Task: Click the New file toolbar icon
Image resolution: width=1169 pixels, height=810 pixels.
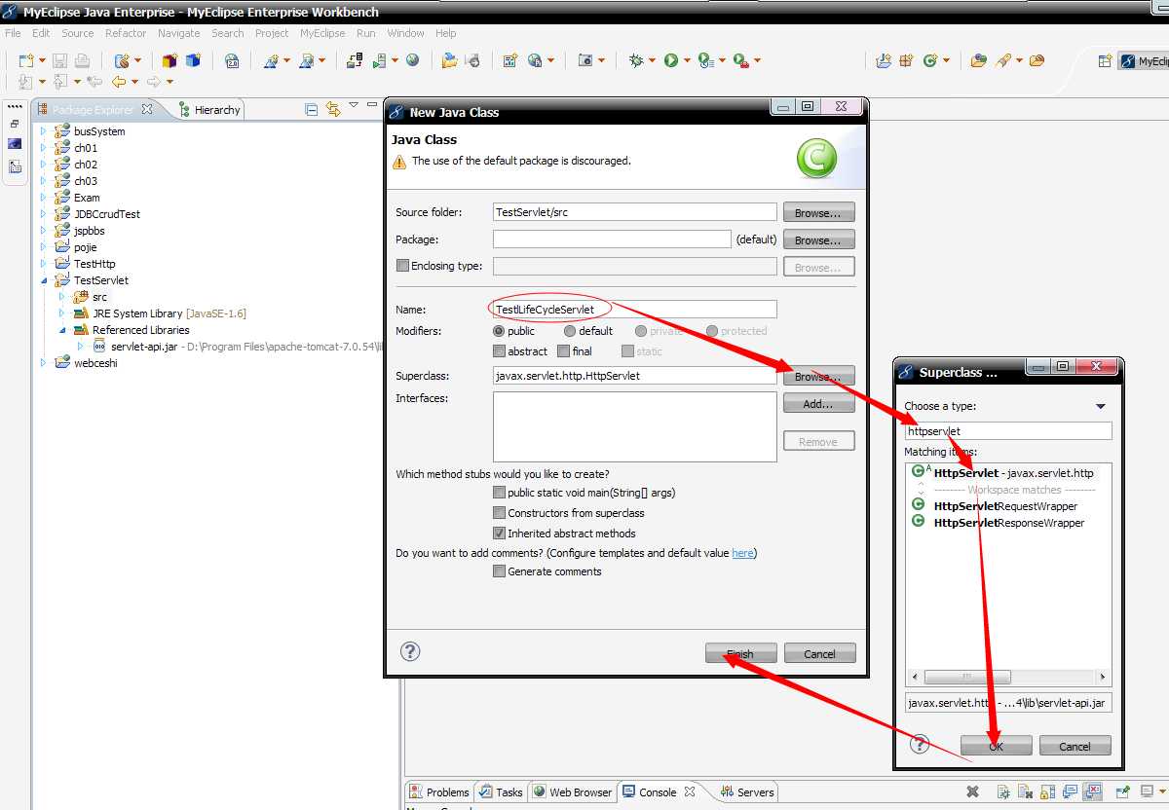Action: (x=26, y=60)
